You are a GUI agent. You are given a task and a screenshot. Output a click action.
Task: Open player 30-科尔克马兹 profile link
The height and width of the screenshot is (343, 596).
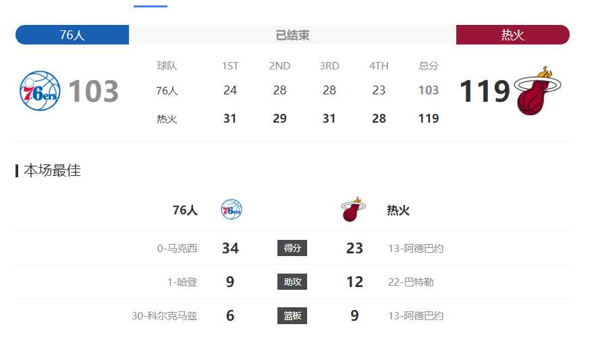click(164, 316)
